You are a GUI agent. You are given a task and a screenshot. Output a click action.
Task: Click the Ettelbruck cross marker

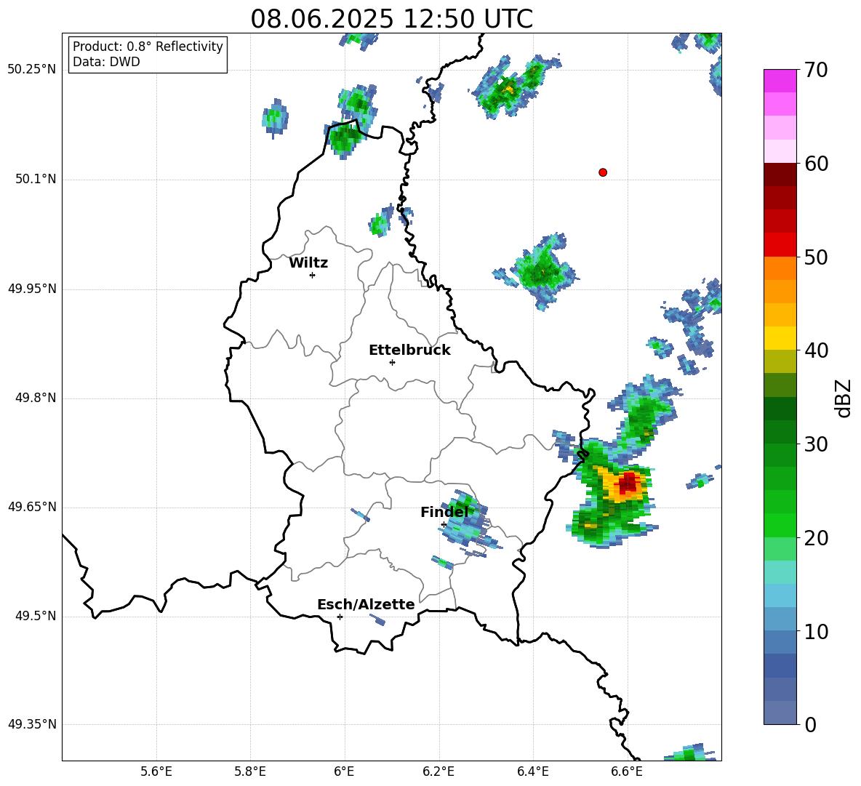click(x=392, y=362)
